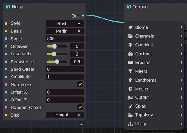Click the Lacunarity value box showing 2
Screen dimensions: 187x133
pos(77,54)
